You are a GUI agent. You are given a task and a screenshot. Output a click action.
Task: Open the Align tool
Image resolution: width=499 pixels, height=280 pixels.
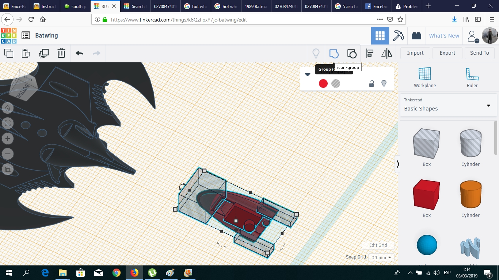coord(369,53)
